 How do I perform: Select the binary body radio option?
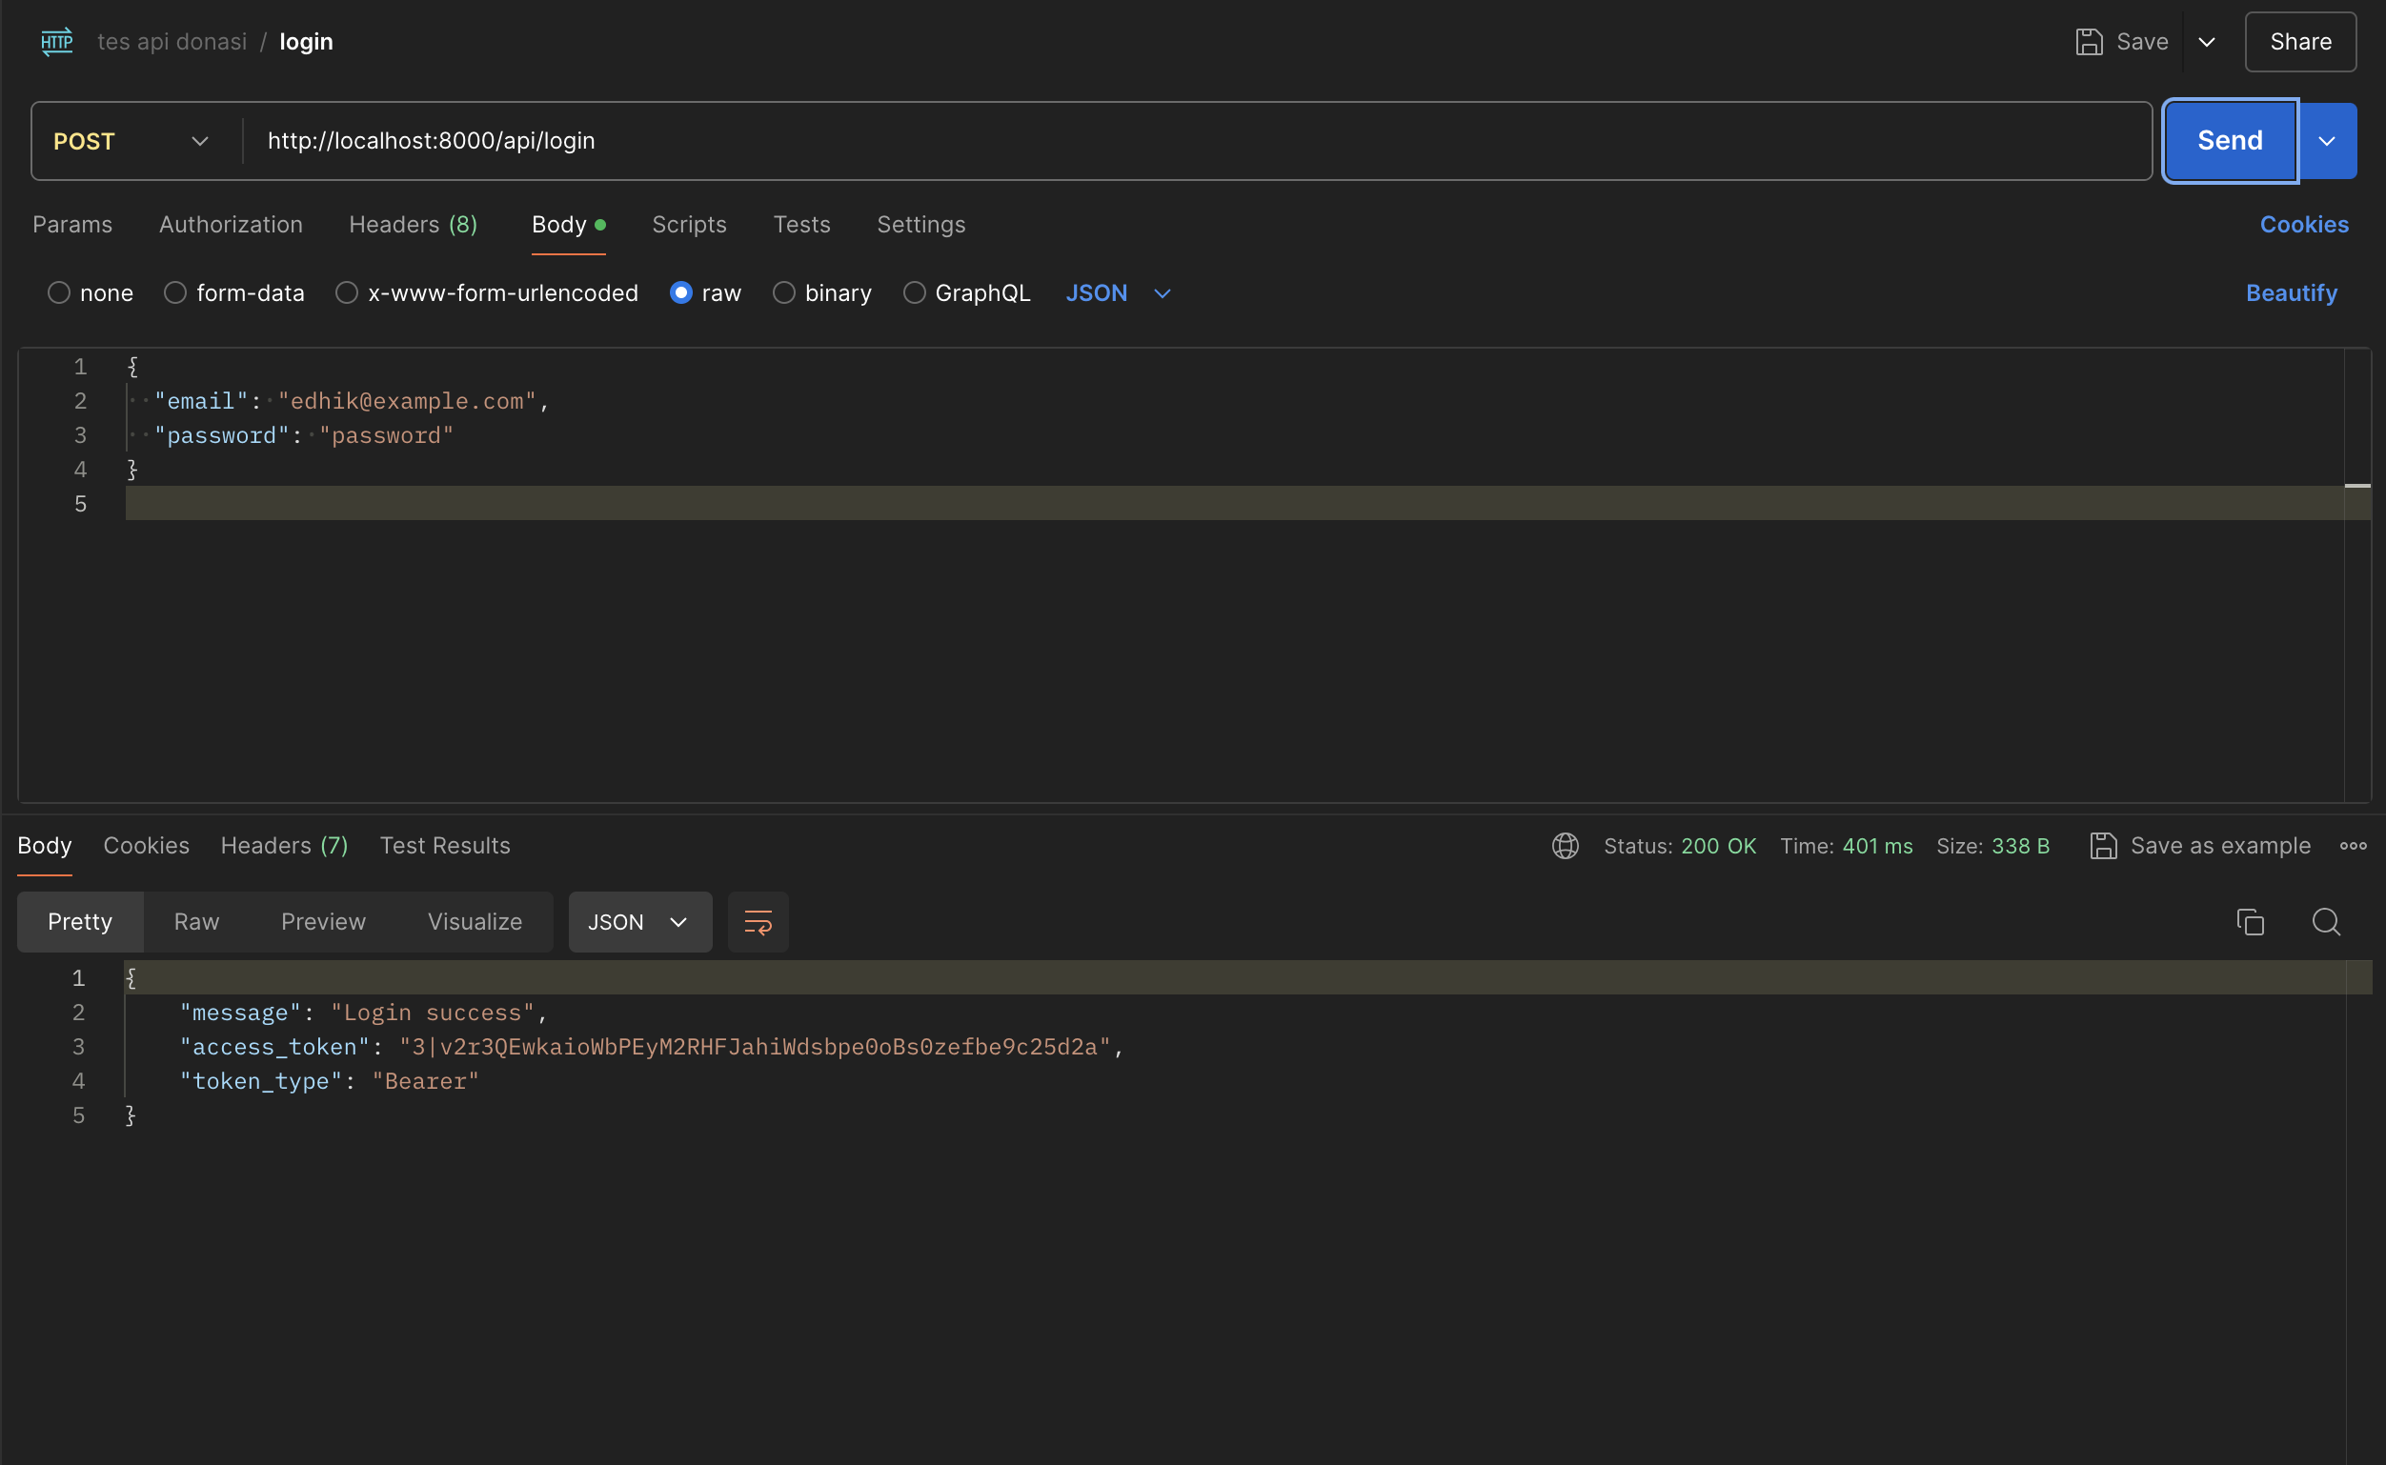point(784,292)
